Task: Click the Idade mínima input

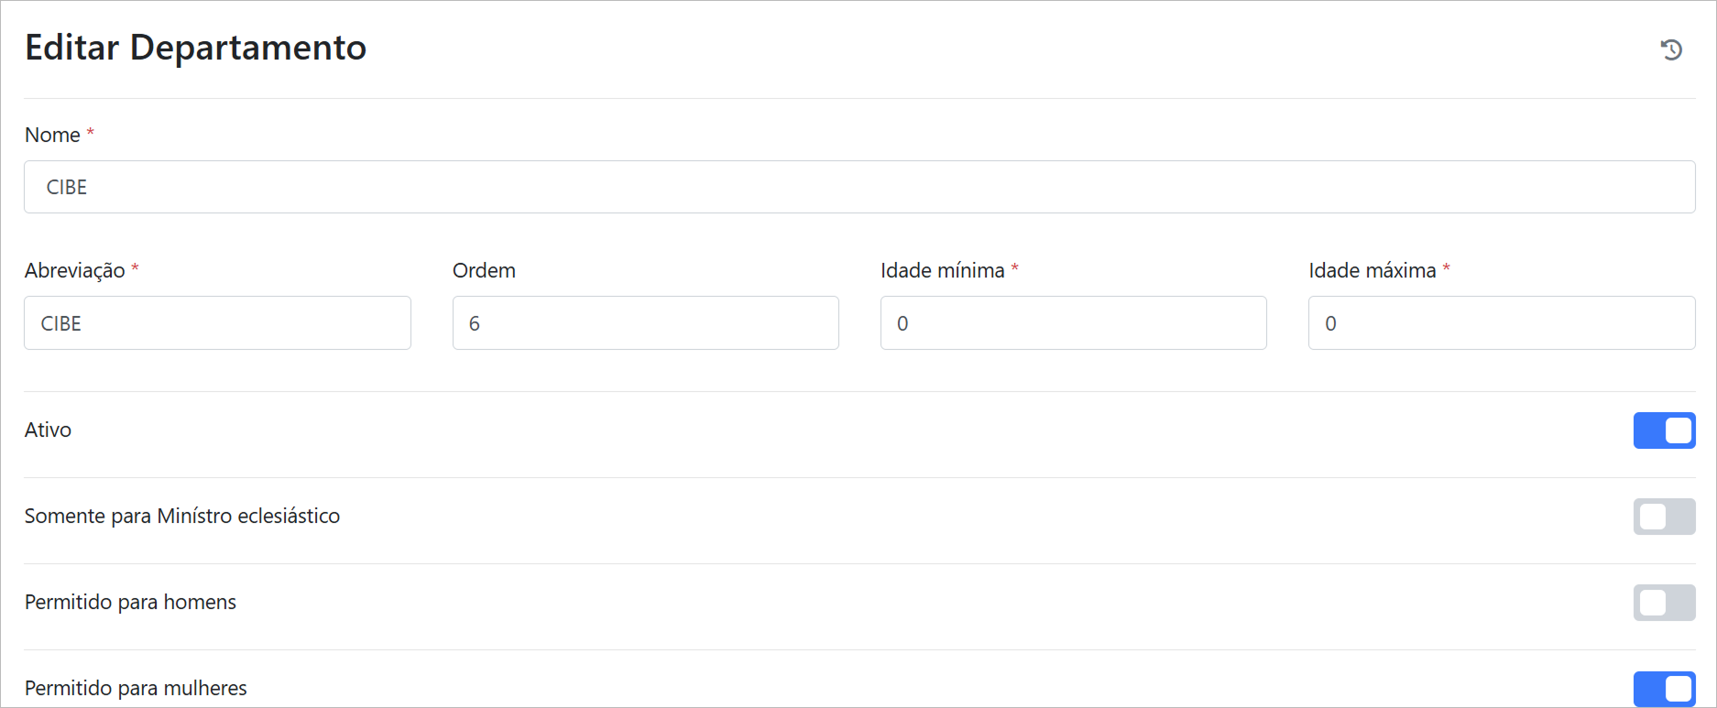Action: click(x=1073, y=322)
